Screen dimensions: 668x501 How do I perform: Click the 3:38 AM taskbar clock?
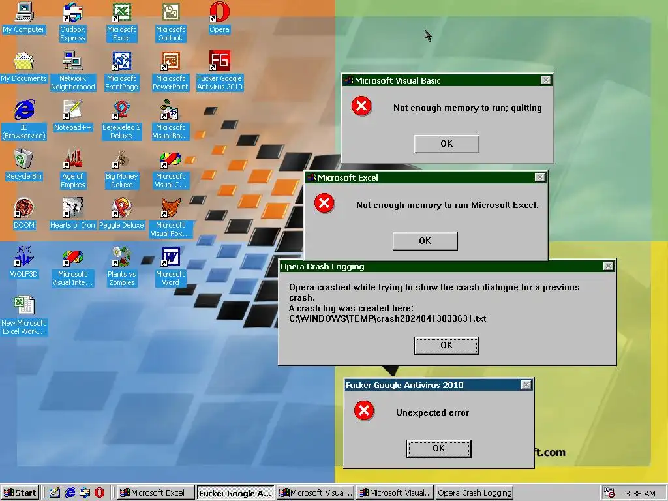640,493
